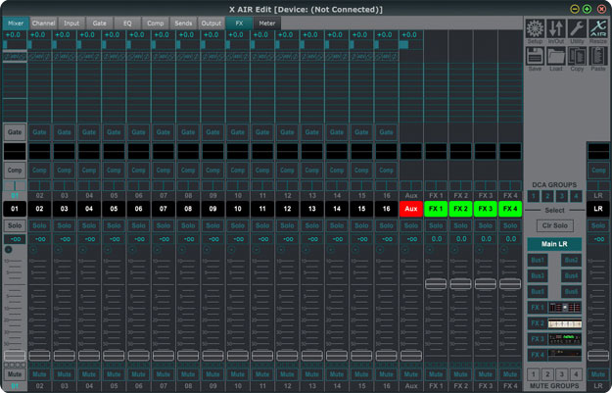The image size is (612, 393).
Task: Select the FX 4 sends button
Action: (538, 355)
